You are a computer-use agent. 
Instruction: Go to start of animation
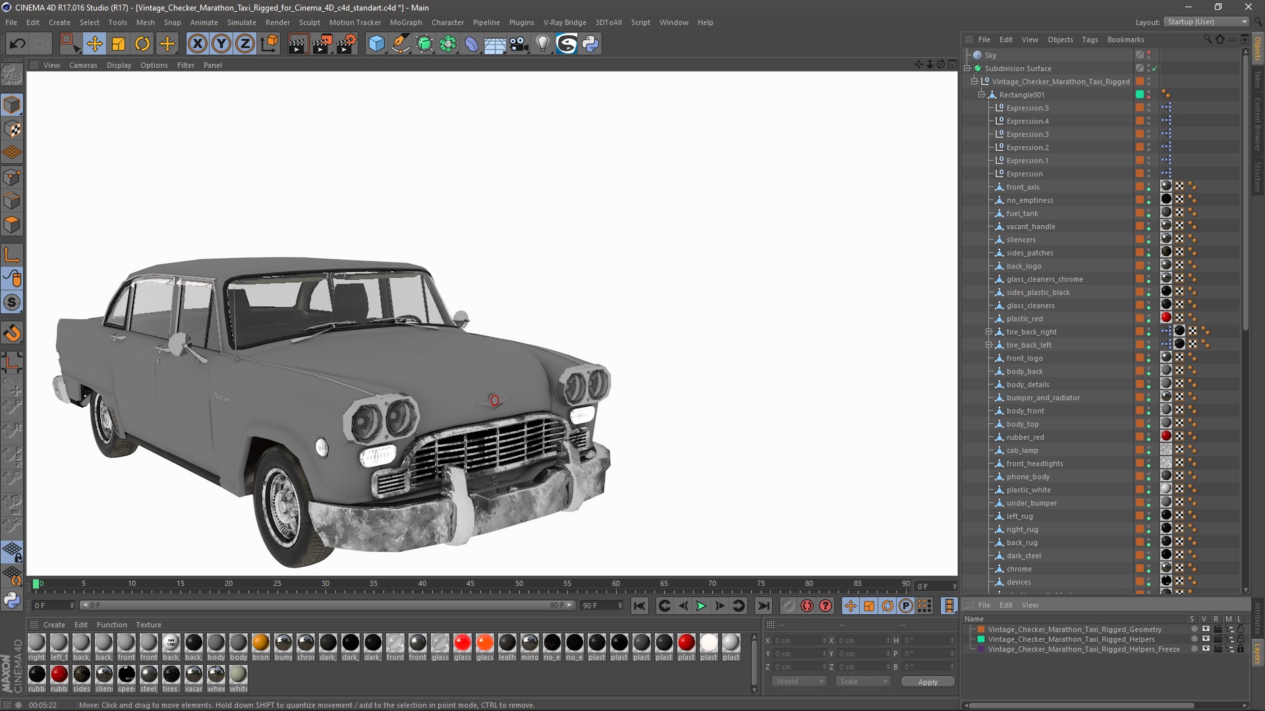pos(639,606)
